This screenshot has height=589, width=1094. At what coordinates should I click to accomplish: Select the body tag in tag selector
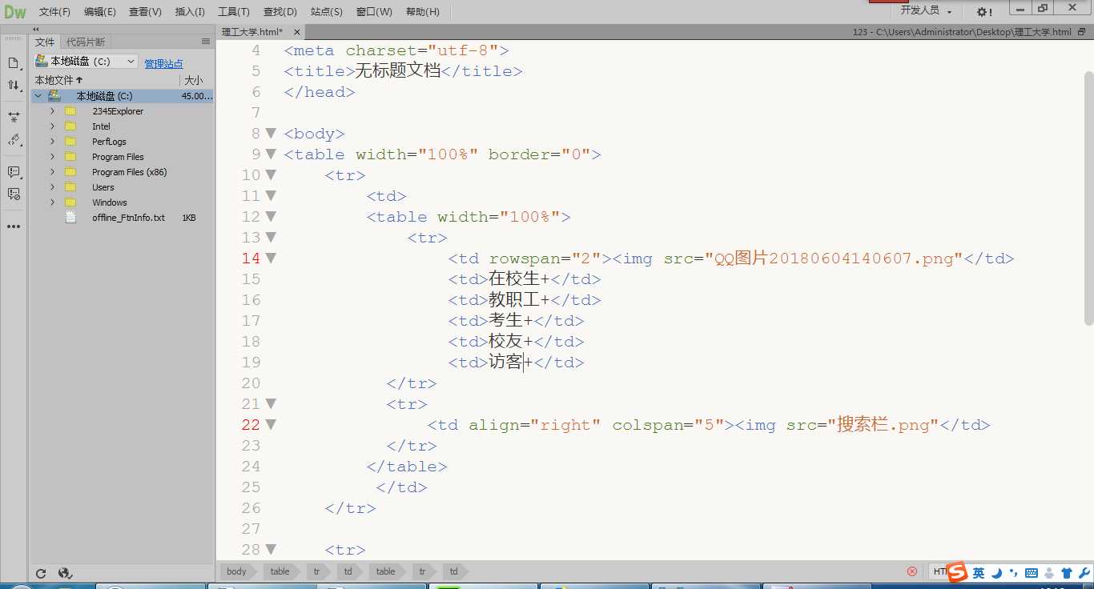click(x=236, y=571)
